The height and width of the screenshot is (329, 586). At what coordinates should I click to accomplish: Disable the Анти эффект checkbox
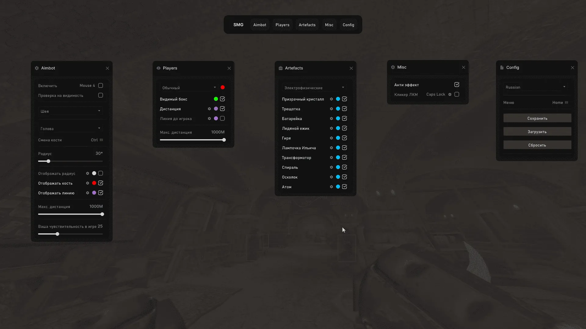click(457, 85)
